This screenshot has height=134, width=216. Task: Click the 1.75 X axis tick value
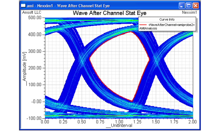(174, 122)
